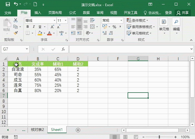
Task: Copy selection with the copy icon
Action: (x=16, y=27)
